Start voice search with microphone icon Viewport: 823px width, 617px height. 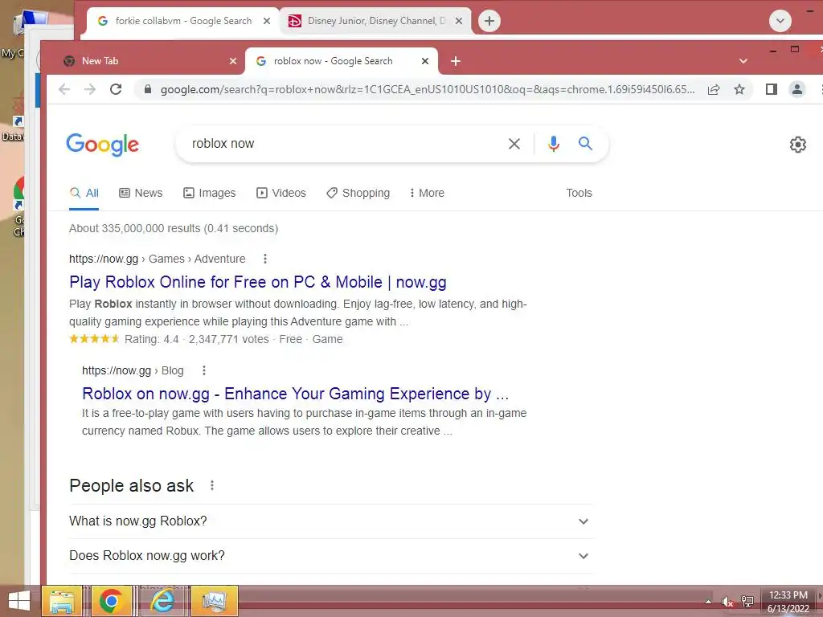[x=553, y=144]
